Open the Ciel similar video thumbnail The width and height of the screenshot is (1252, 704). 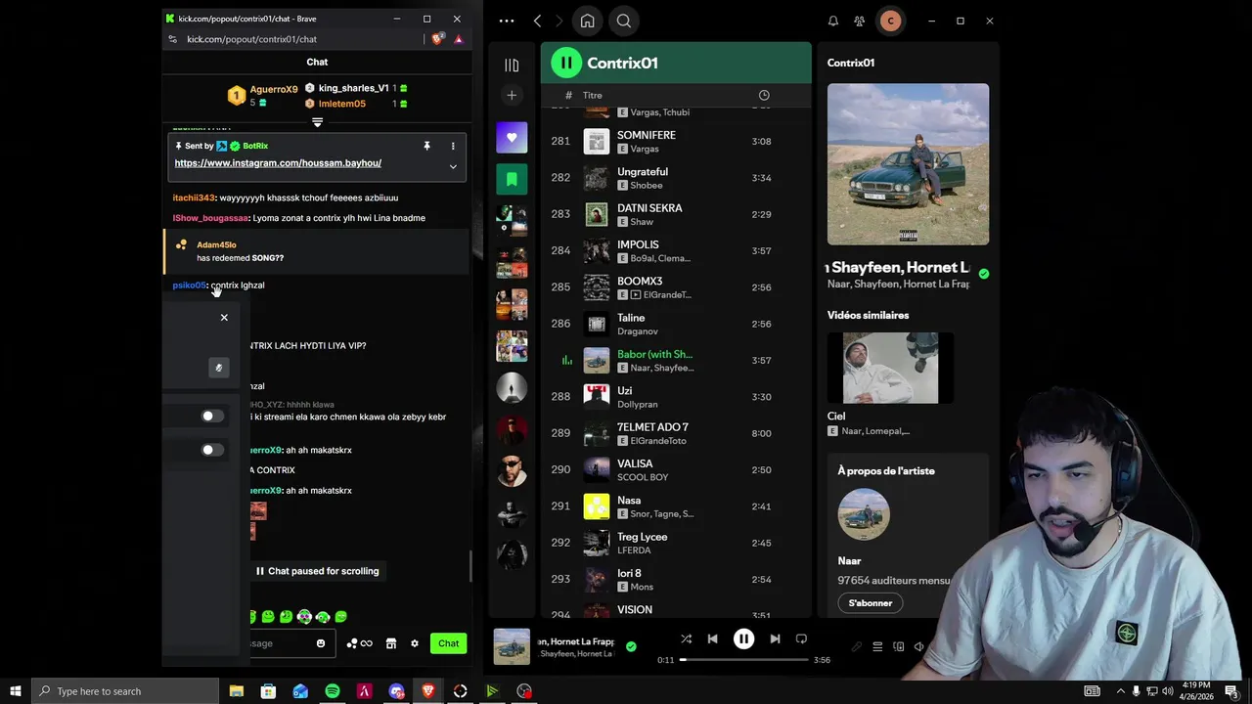click(x=890, y=368)
